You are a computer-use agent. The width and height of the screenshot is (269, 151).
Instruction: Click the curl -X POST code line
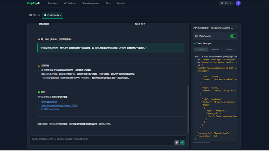point(216,57)
